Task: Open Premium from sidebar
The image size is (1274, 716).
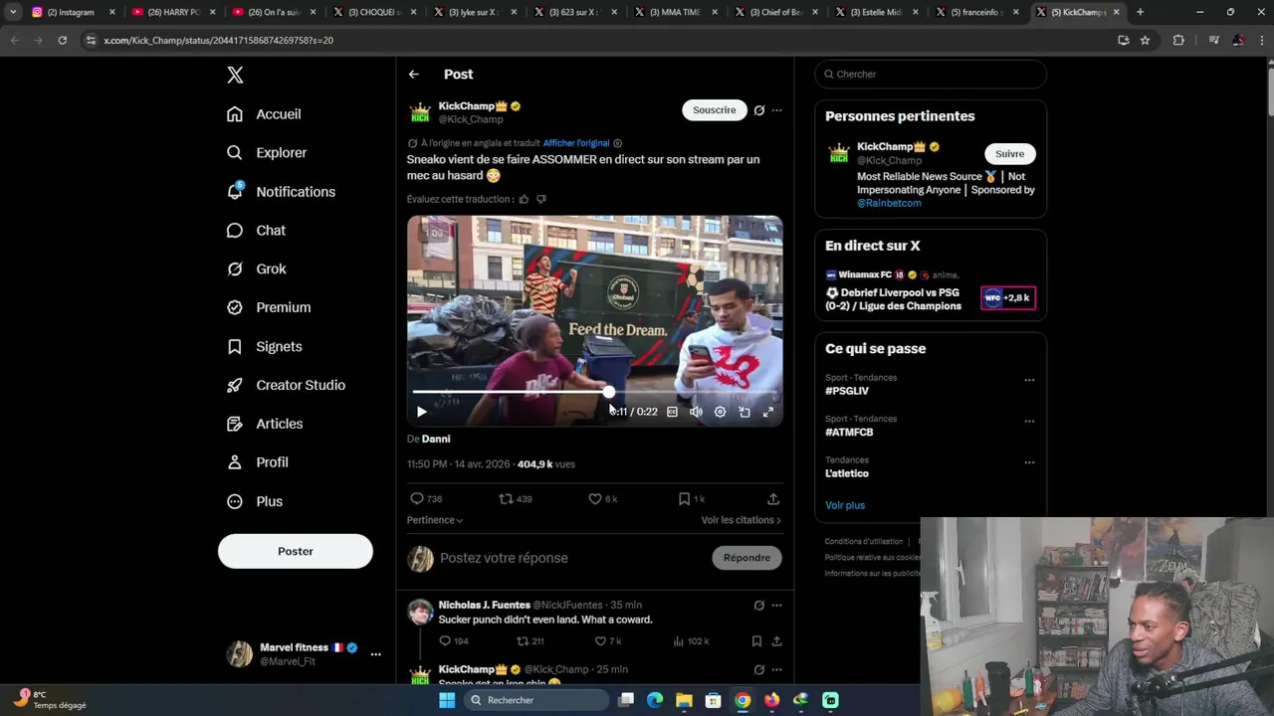Action: pyautogui.click(x=269, y=308)
